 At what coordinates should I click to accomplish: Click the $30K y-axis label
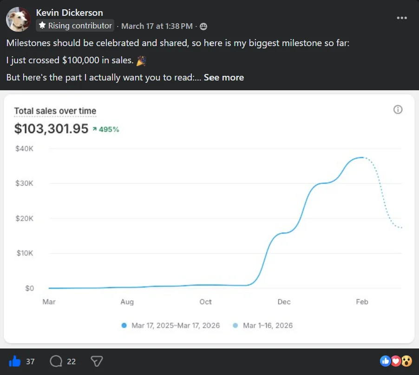pos(24,183)
